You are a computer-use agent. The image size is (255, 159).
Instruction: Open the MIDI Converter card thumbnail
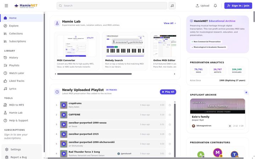pos(76,46)
